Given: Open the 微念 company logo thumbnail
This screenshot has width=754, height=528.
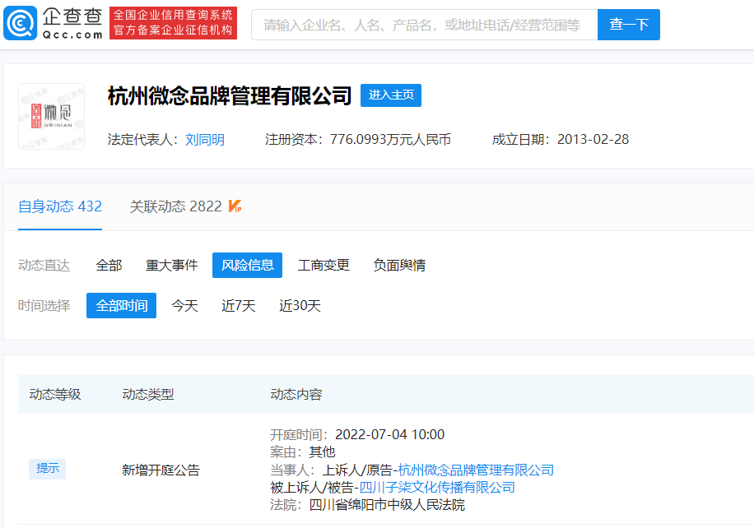Looking at the screenshot, I should point(52,116).
